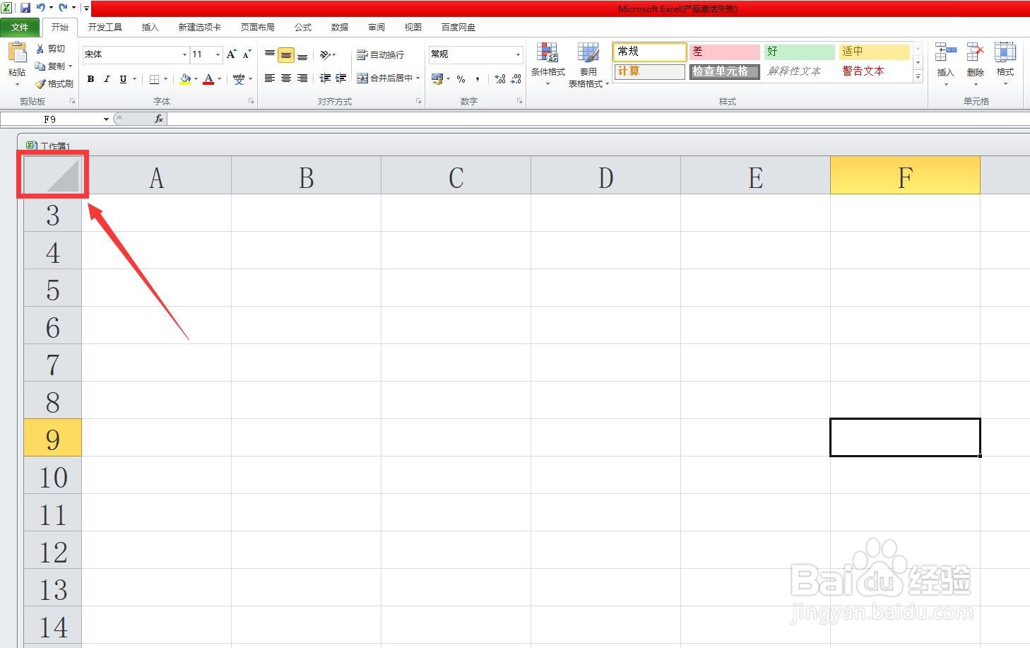Toggle Wrap Text (自动换行)
Viewport: 1030px width, 648px height.
tap(381, 54)
